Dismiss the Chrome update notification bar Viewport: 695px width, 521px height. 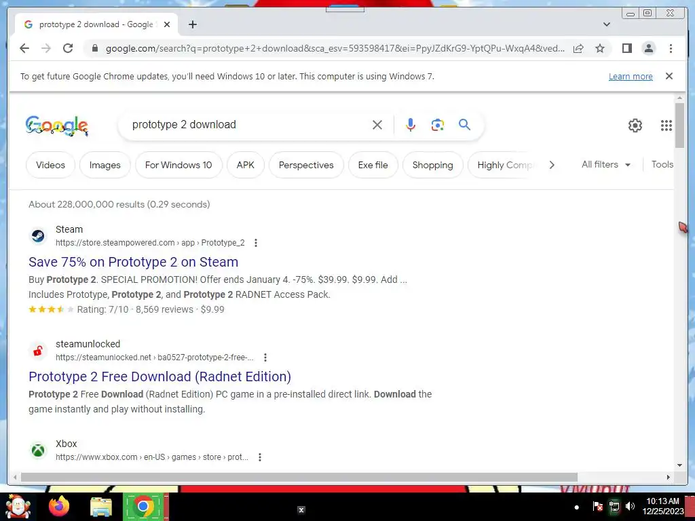[669, 76]
